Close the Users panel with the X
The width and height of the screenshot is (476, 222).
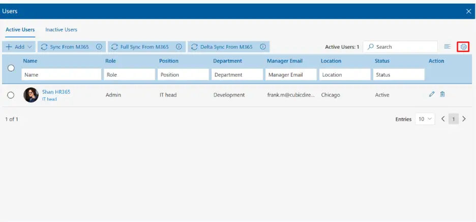468,12
